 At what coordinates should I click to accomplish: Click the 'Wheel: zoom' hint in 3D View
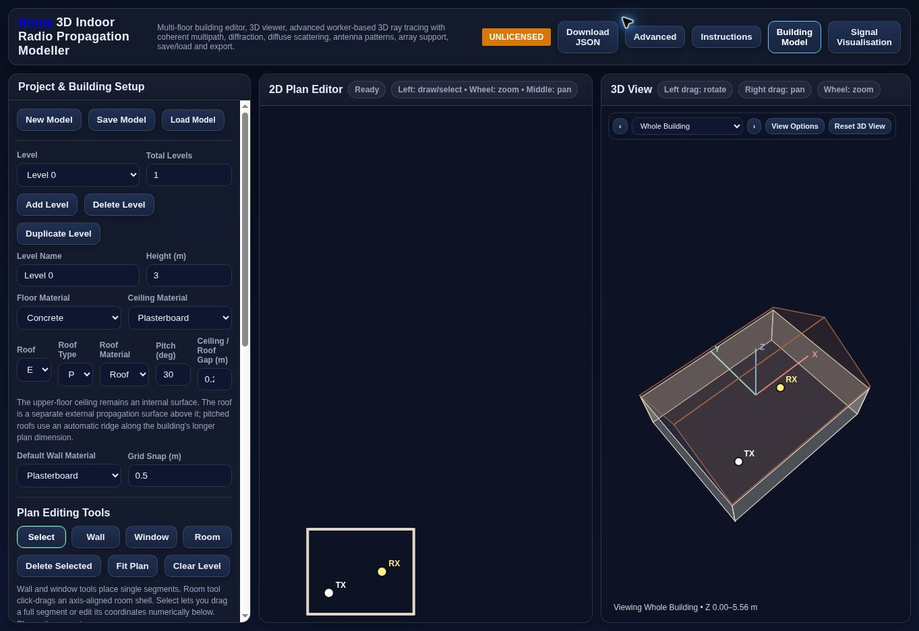point(848,90)
